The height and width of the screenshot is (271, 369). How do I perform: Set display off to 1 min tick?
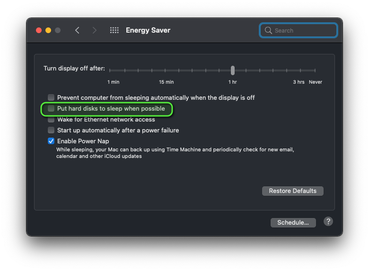tap(110, 70)
